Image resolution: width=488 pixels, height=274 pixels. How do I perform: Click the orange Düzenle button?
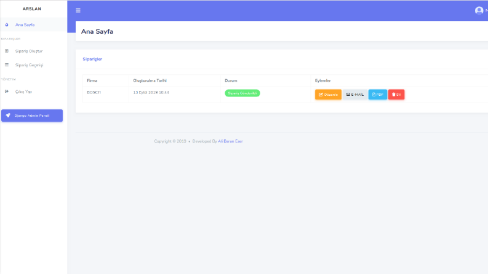tap(328, 95)
